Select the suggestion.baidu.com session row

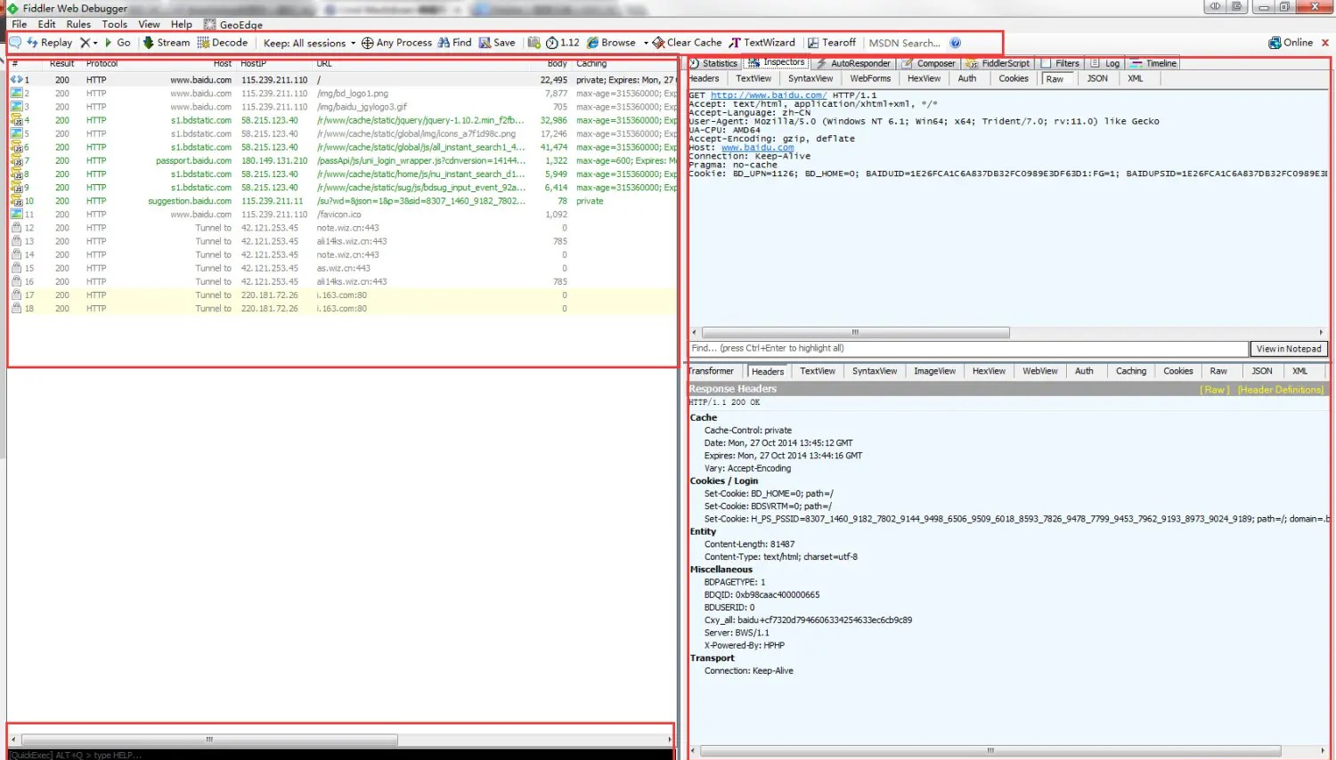343,201
